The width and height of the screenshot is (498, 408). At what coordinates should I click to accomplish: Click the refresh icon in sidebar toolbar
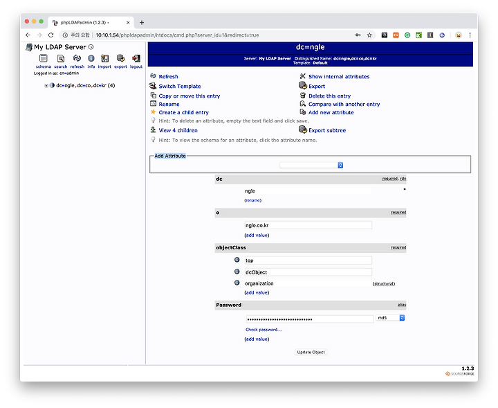(77, 58)
